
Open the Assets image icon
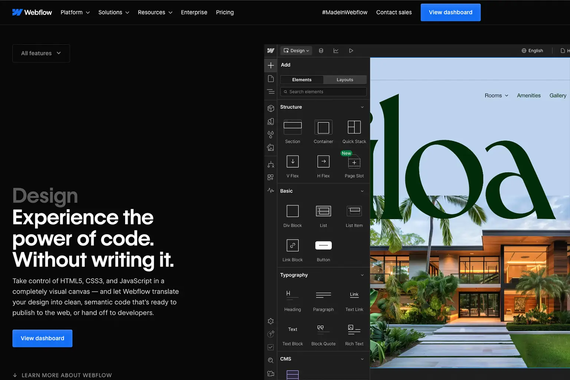click(x=271, y=147)
